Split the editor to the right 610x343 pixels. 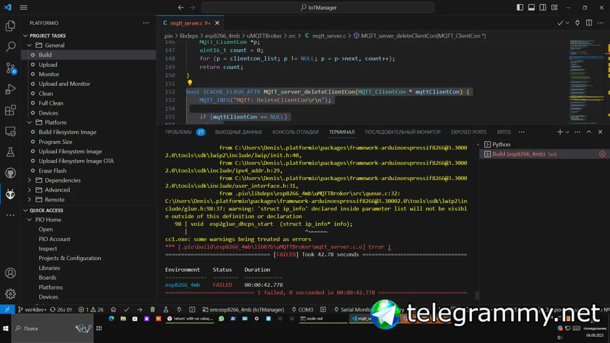tap(590, 23)
